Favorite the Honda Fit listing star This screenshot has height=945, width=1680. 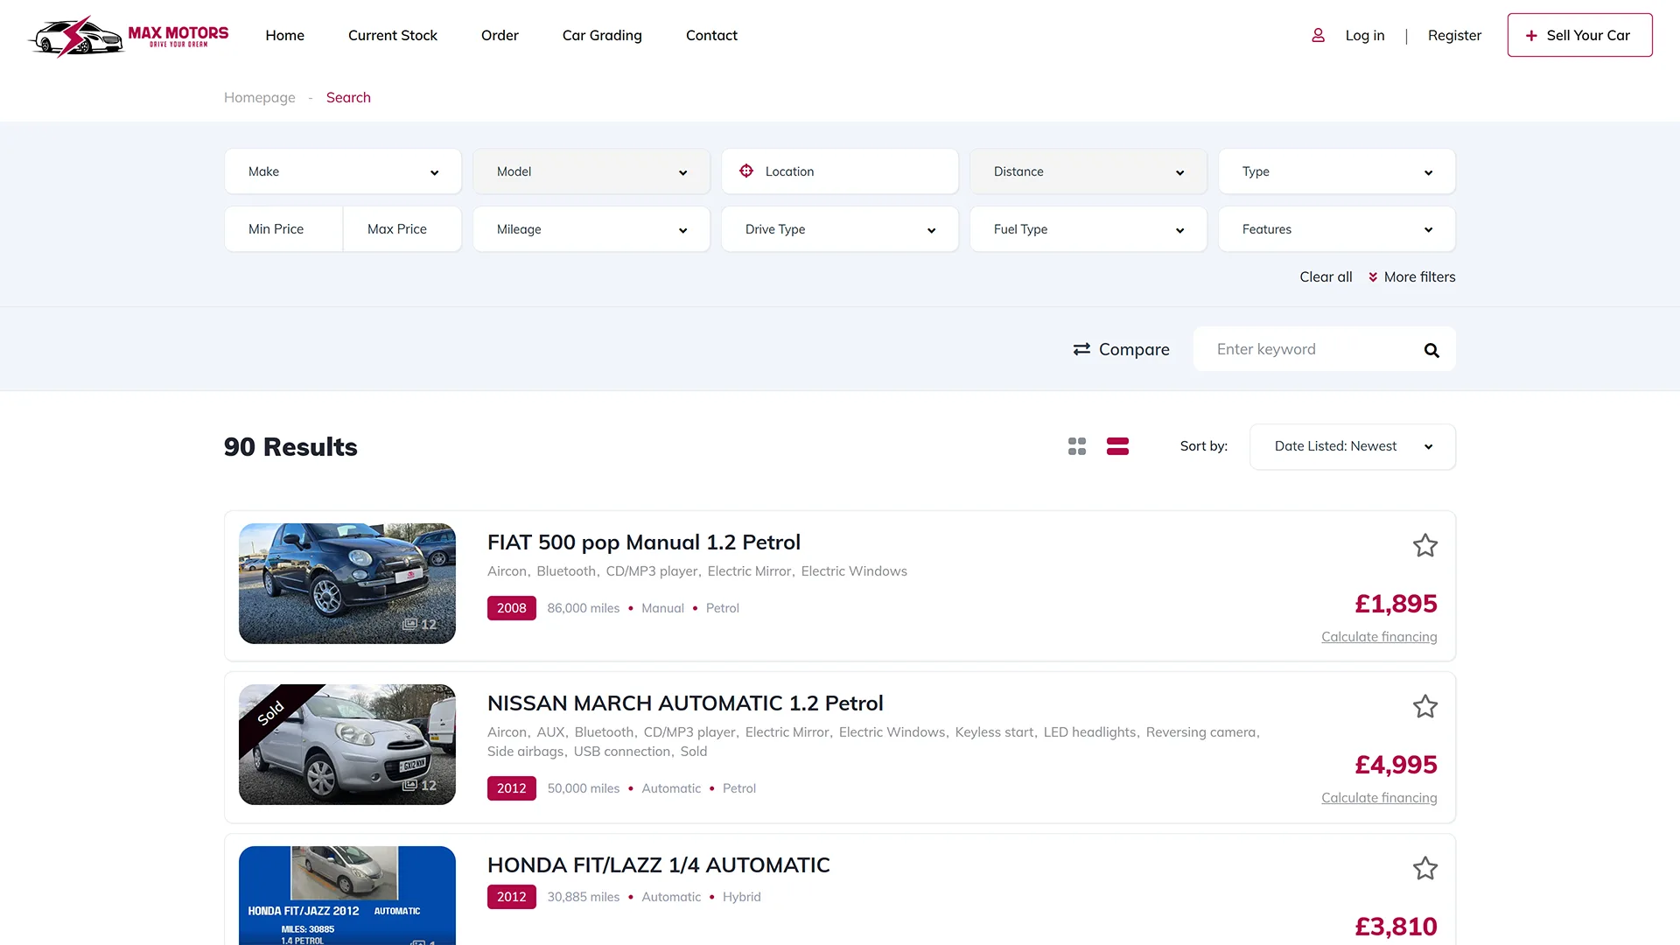coord(1424,869)
